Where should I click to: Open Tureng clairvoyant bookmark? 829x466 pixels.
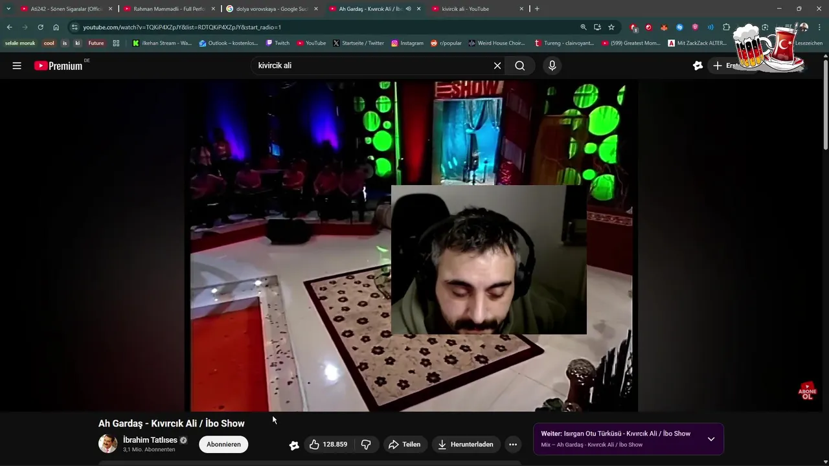[564, 43]
